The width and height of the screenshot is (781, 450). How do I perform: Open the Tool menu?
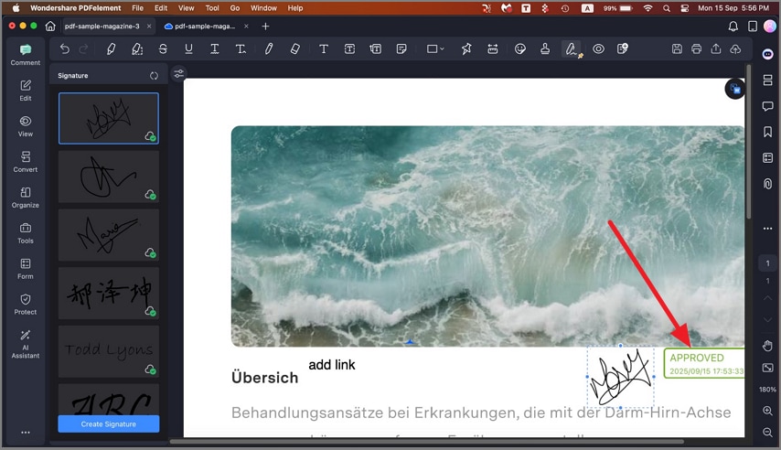click(212, 8)
